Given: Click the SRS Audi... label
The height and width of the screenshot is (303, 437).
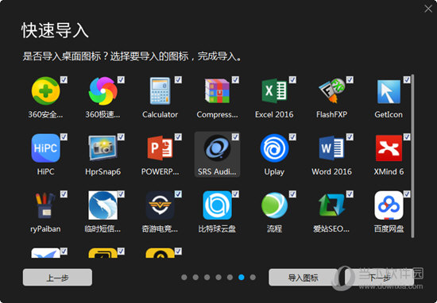Looking at the screenshot, I should click(217, 171).
